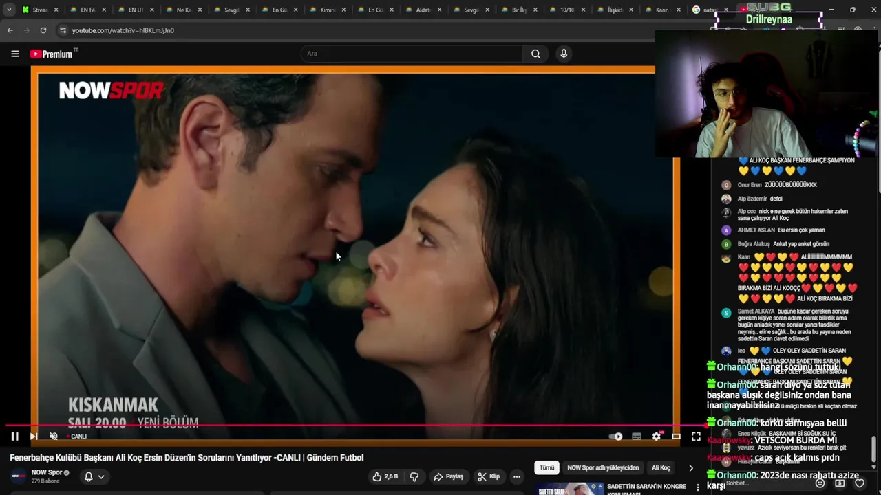Open player settings gear
The height and width of the screenshot is (495, 881).
tap(657, 437)
